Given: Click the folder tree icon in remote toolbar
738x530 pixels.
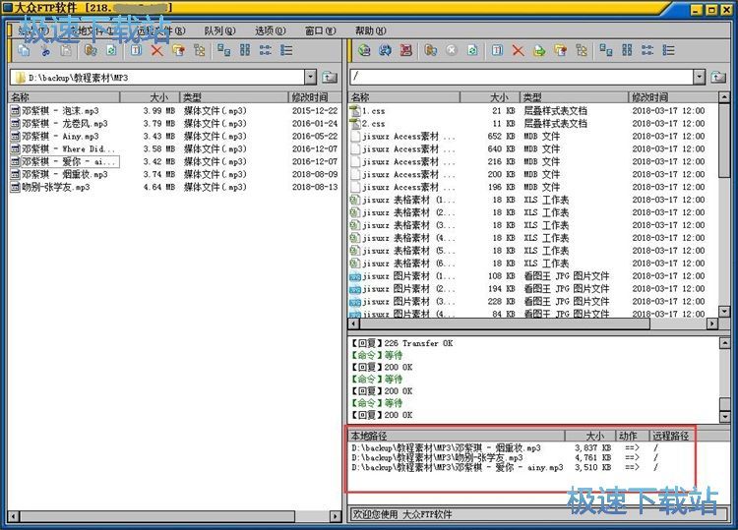Looking at the screenshot, I should click(582, 50).
